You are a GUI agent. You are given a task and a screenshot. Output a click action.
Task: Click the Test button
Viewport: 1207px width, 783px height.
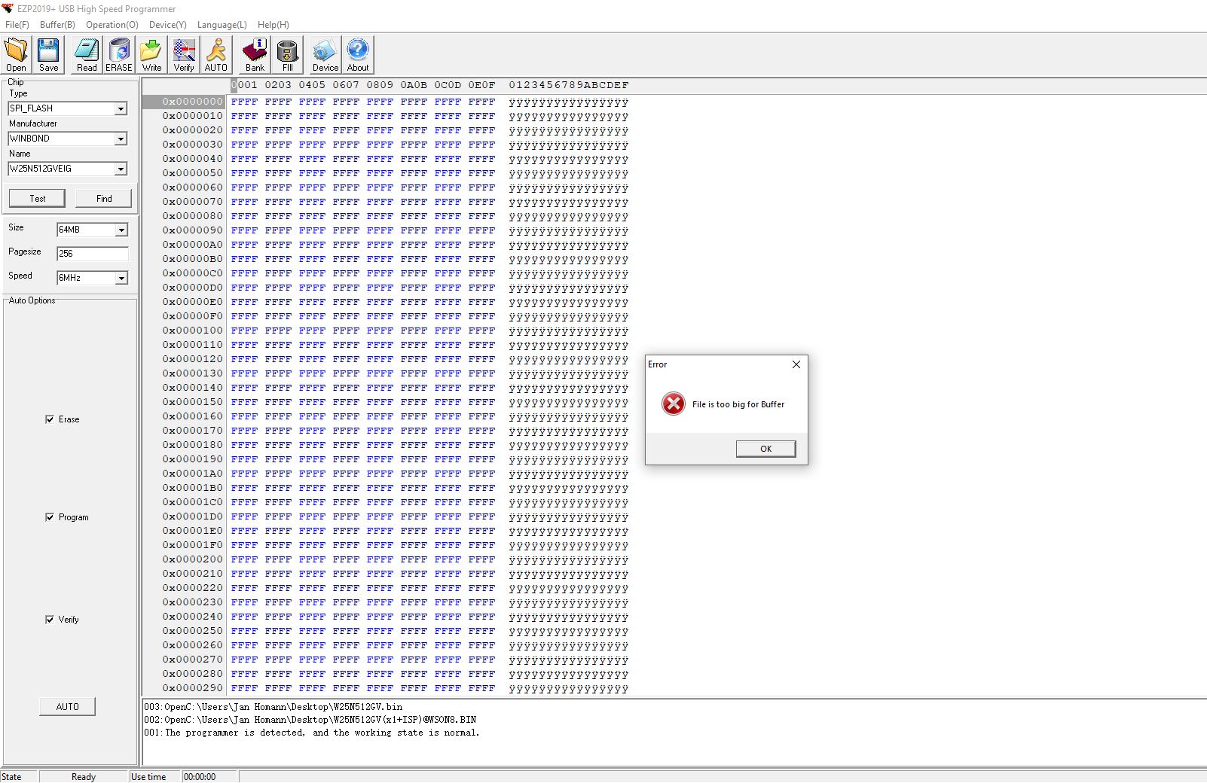(x=38, y=199)
